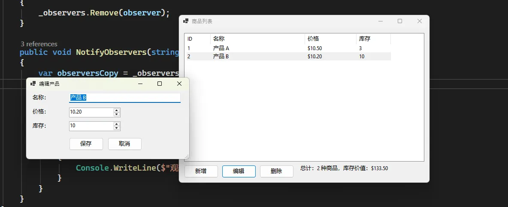Increment 库存 using the up arrow
The image size is (508, 207).
click(116, 124)
